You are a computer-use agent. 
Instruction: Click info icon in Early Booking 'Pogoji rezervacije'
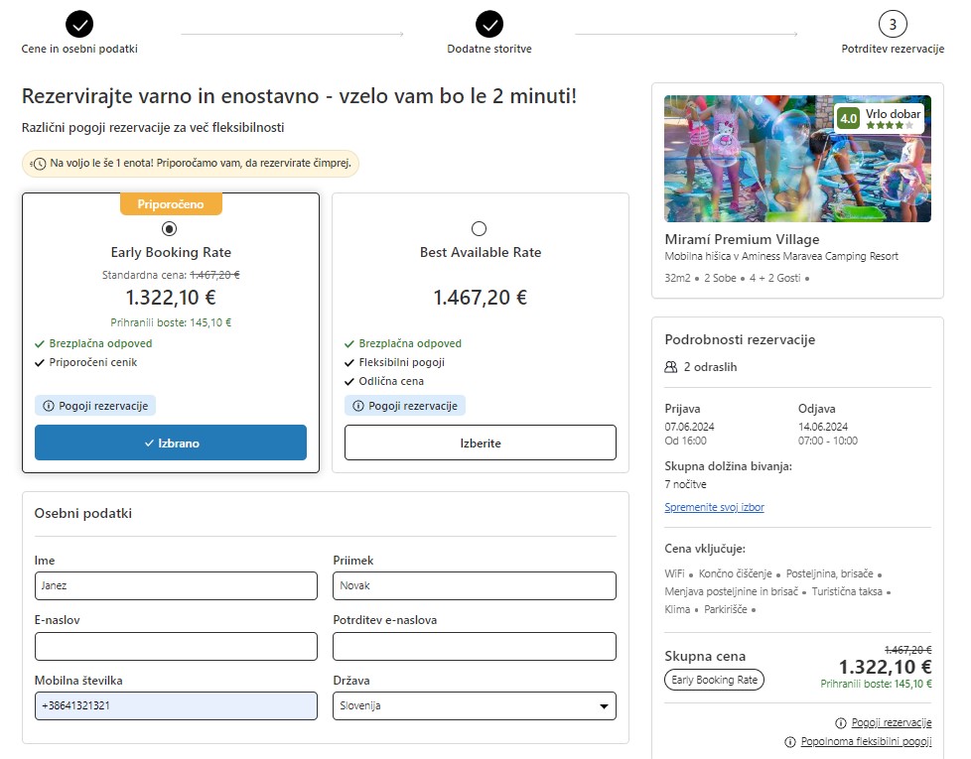(49, 406)
